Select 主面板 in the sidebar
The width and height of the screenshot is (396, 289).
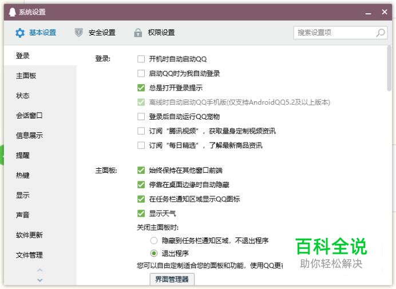pos(40,76)
